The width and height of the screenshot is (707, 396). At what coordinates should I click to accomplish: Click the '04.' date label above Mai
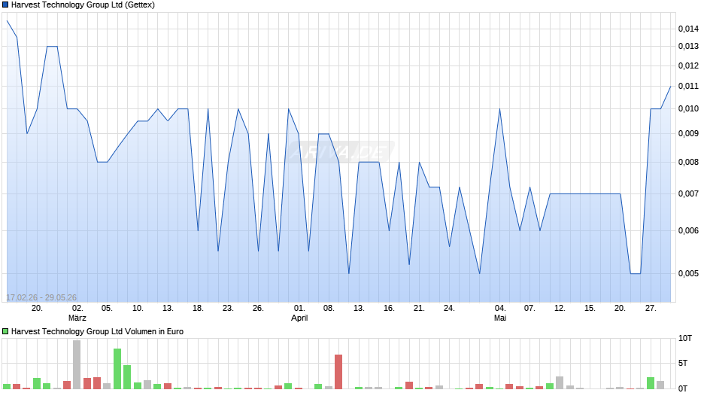(x=500, y=309)
